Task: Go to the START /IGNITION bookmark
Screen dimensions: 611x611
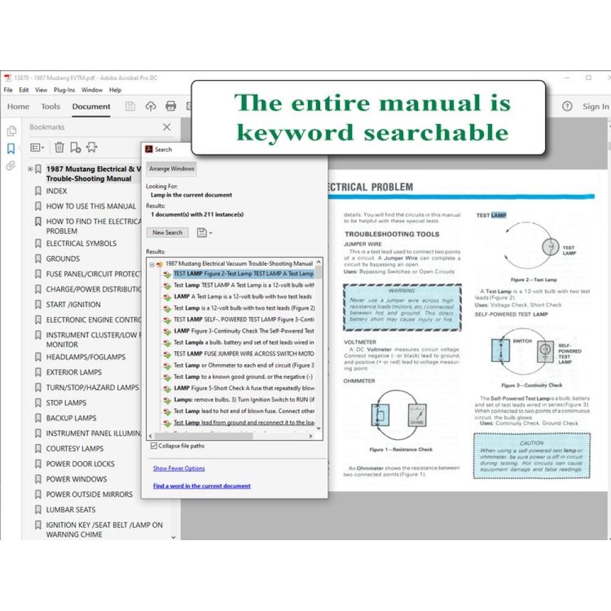Action: tap(73, 304)
